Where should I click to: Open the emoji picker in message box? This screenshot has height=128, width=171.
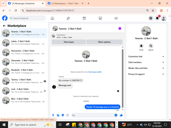tap(116, 115)
